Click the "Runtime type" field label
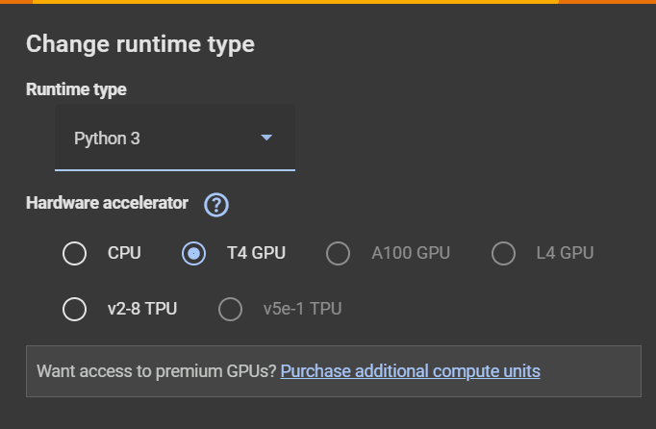Image resolution: width=656 pixels, height=429 pixels. tap(76, 89)
